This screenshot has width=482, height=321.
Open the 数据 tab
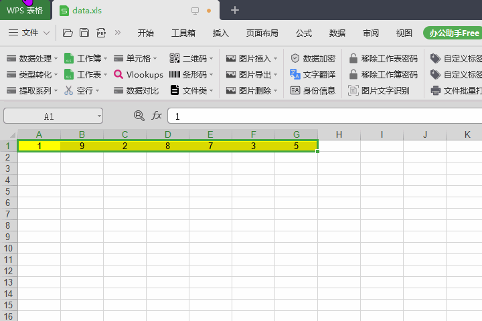[337, 33]
